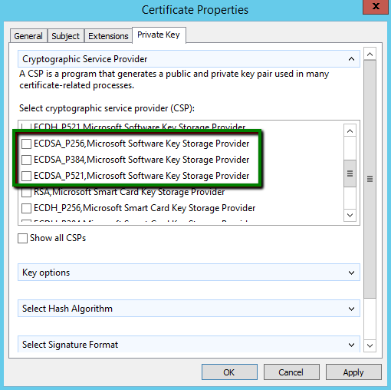Click CSP list scroll up arrow

coord(350,131)
